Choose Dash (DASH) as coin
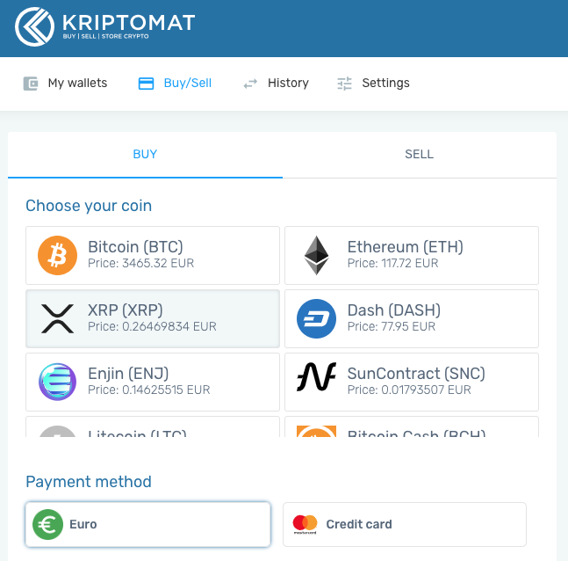The image size is (568, 561). click(x=412, y=318)
